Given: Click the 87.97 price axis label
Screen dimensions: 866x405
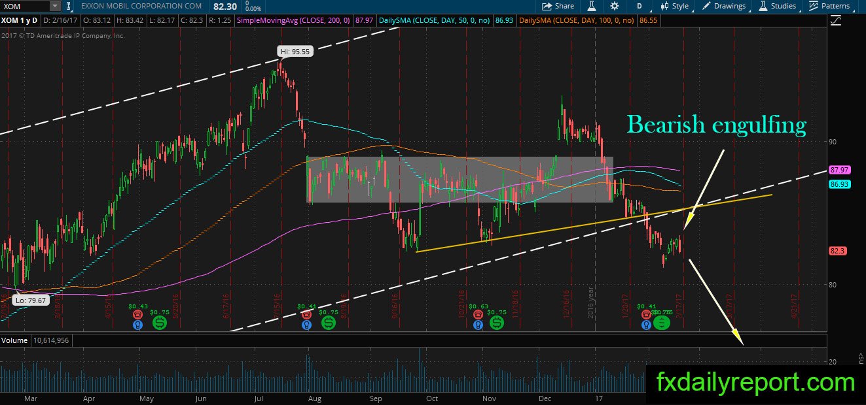Looking at the screenshot, I should (839, 170).
